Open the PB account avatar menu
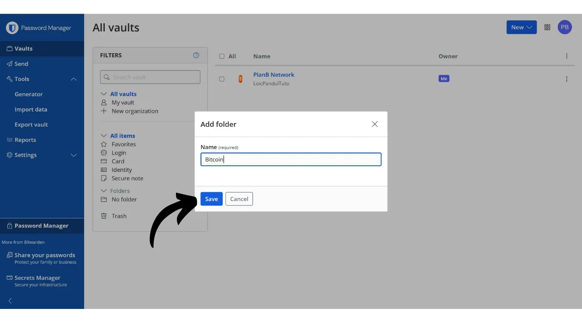582x323 pixels. point(565,27)
